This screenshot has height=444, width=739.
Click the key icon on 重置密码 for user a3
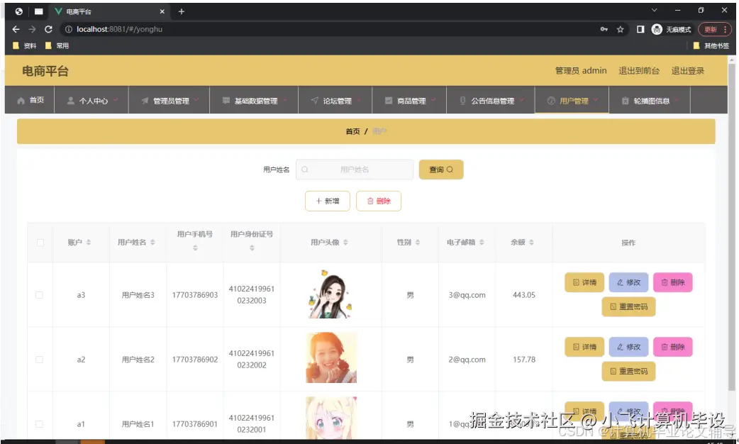click(x=613, y=306)
